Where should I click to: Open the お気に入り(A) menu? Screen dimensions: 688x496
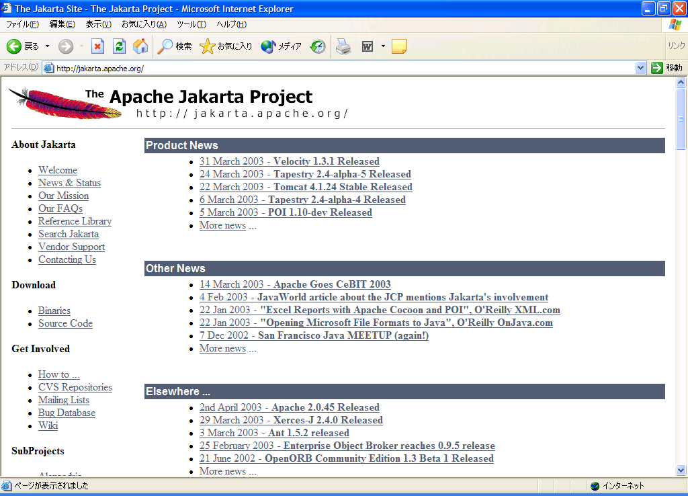click(x=144, y=24)
